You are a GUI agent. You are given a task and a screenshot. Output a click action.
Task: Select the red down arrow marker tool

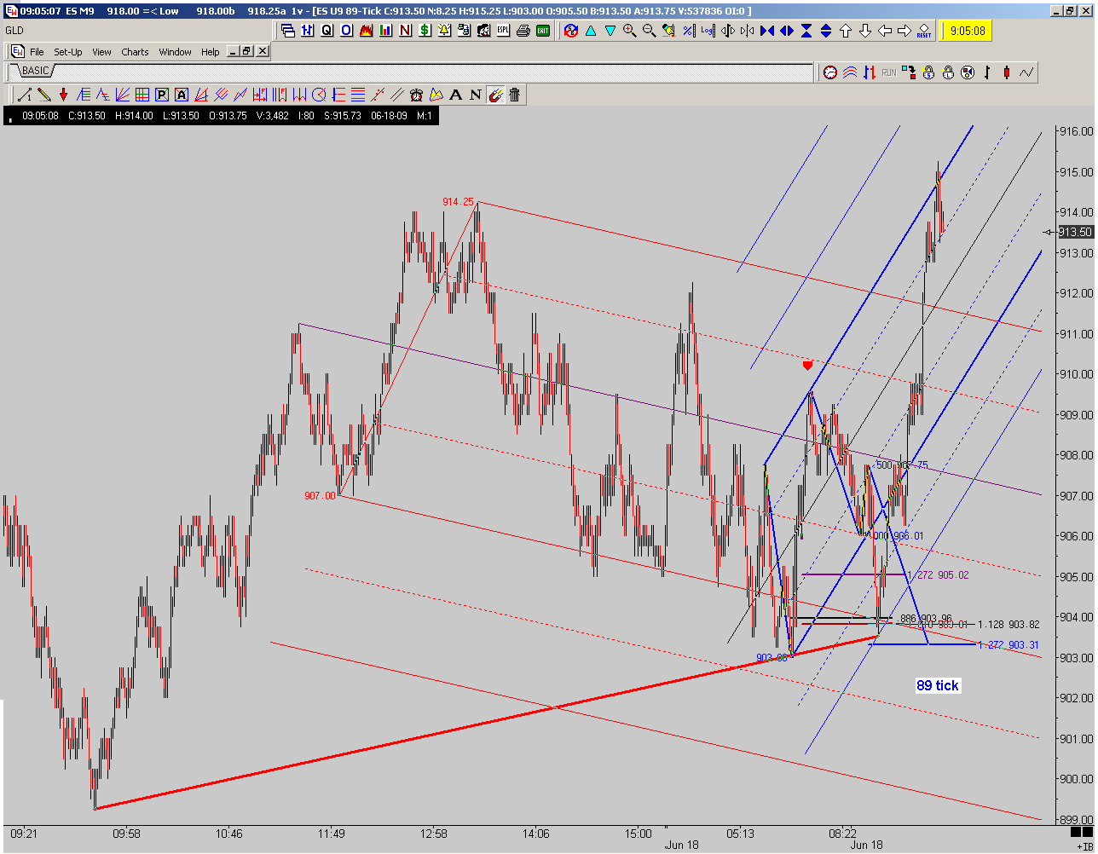coord(63,95)
